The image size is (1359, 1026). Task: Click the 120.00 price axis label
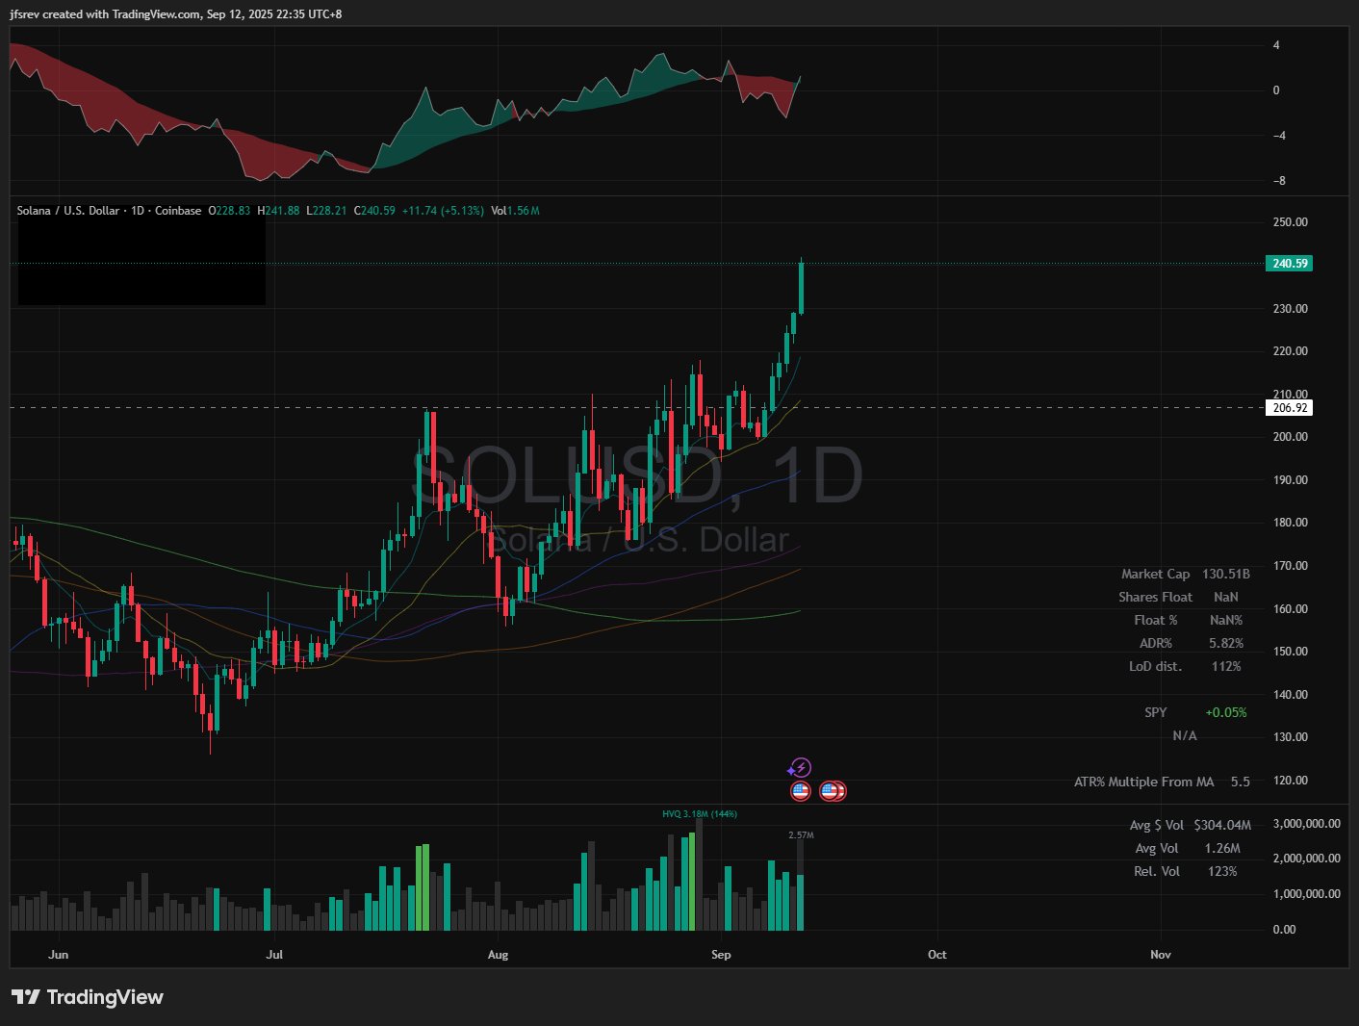[1290, 781]
